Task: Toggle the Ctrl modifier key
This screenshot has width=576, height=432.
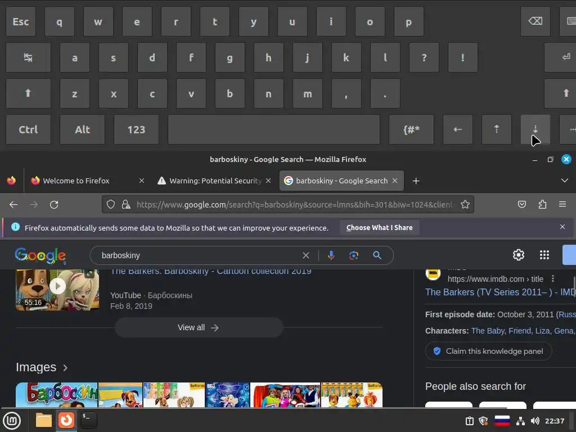Action: [28, 129]
